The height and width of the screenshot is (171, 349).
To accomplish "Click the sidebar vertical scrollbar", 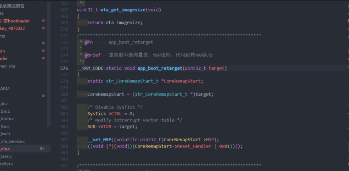I will 49,64.
